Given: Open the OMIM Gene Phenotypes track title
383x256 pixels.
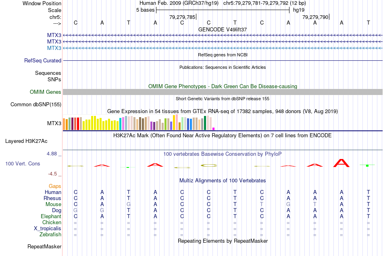Looking at the screenshot, I should pos(223,86).
